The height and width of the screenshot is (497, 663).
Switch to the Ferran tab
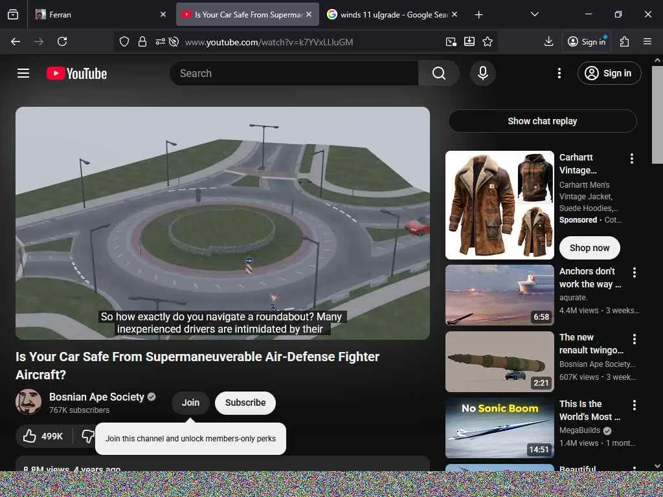pyautogui.click(x=99, y=15)
